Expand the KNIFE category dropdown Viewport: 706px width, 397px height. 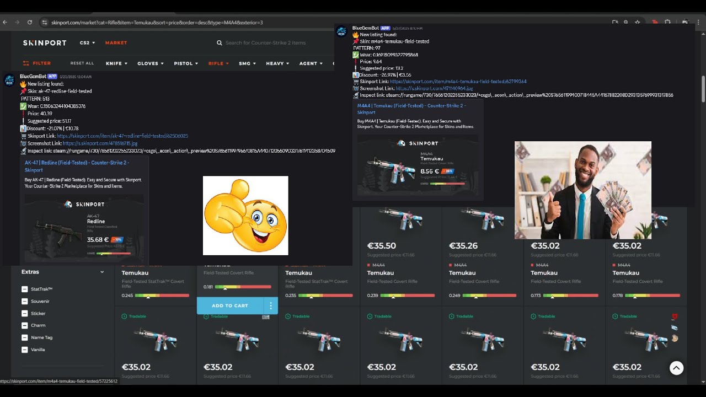116,63
